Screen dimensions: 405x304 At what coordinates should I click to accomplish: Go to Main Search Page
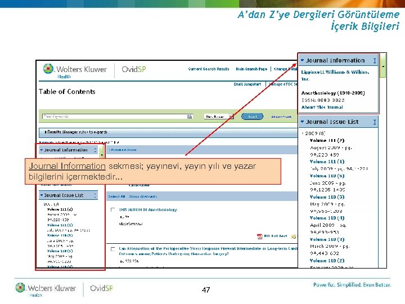[251, 69]
